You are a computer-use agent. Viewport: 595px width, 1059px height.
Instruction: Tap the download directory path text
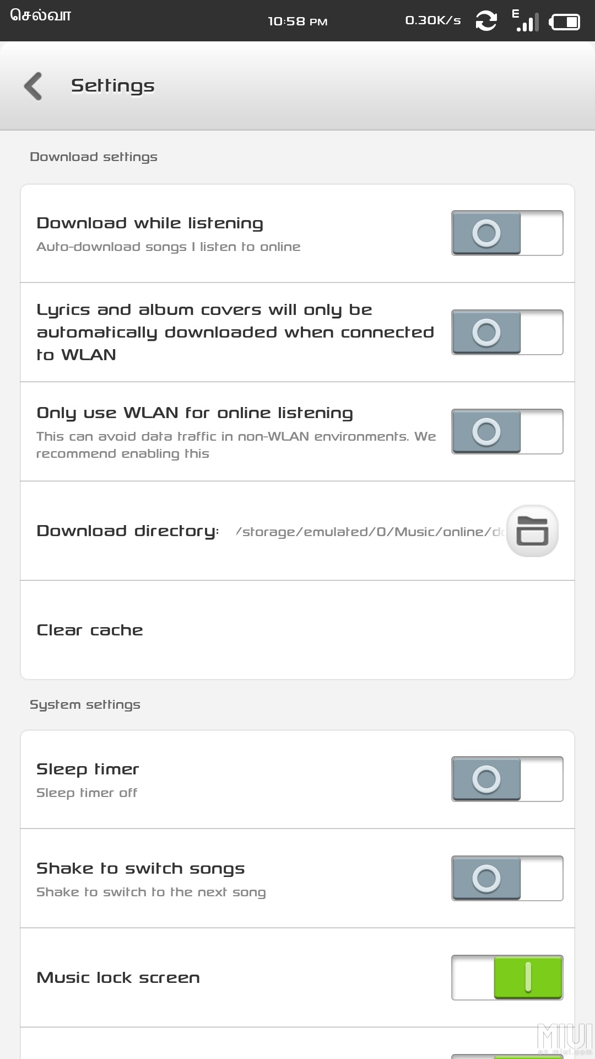tap(370, 532)
